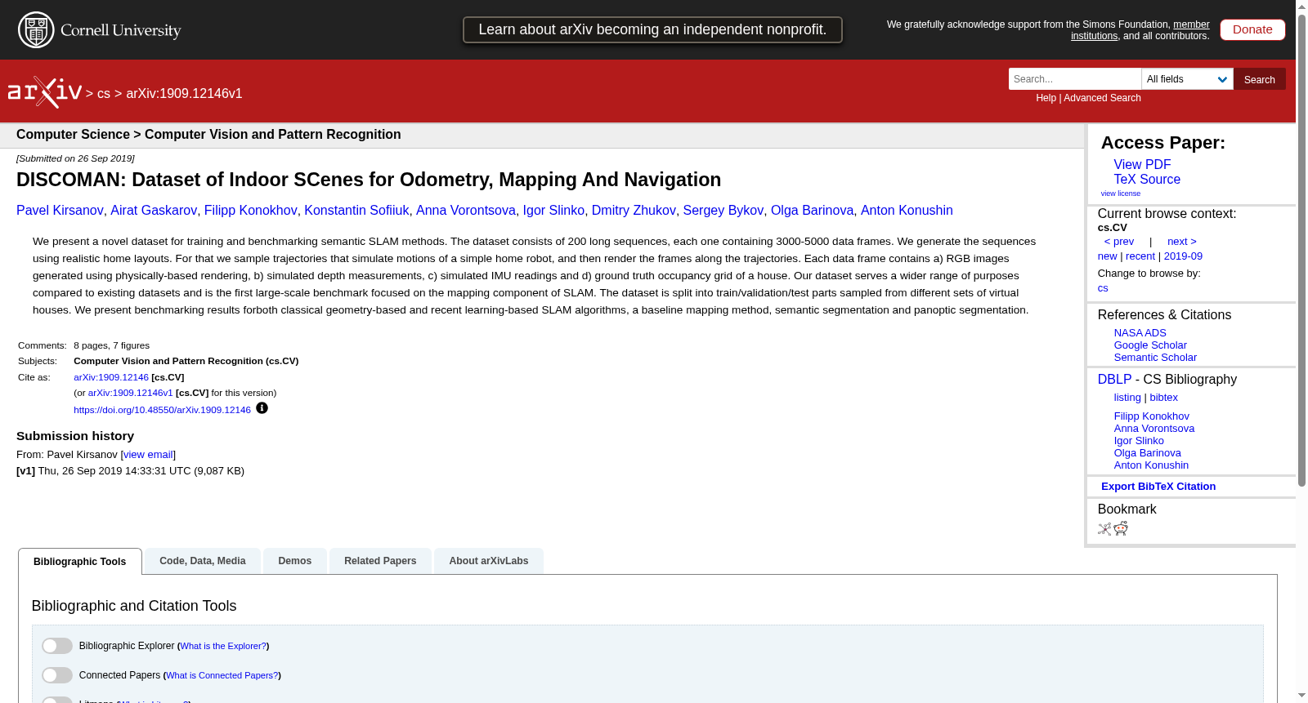
Task: Click the scrollbar up arrow
Action: (x=1301, y=7)
